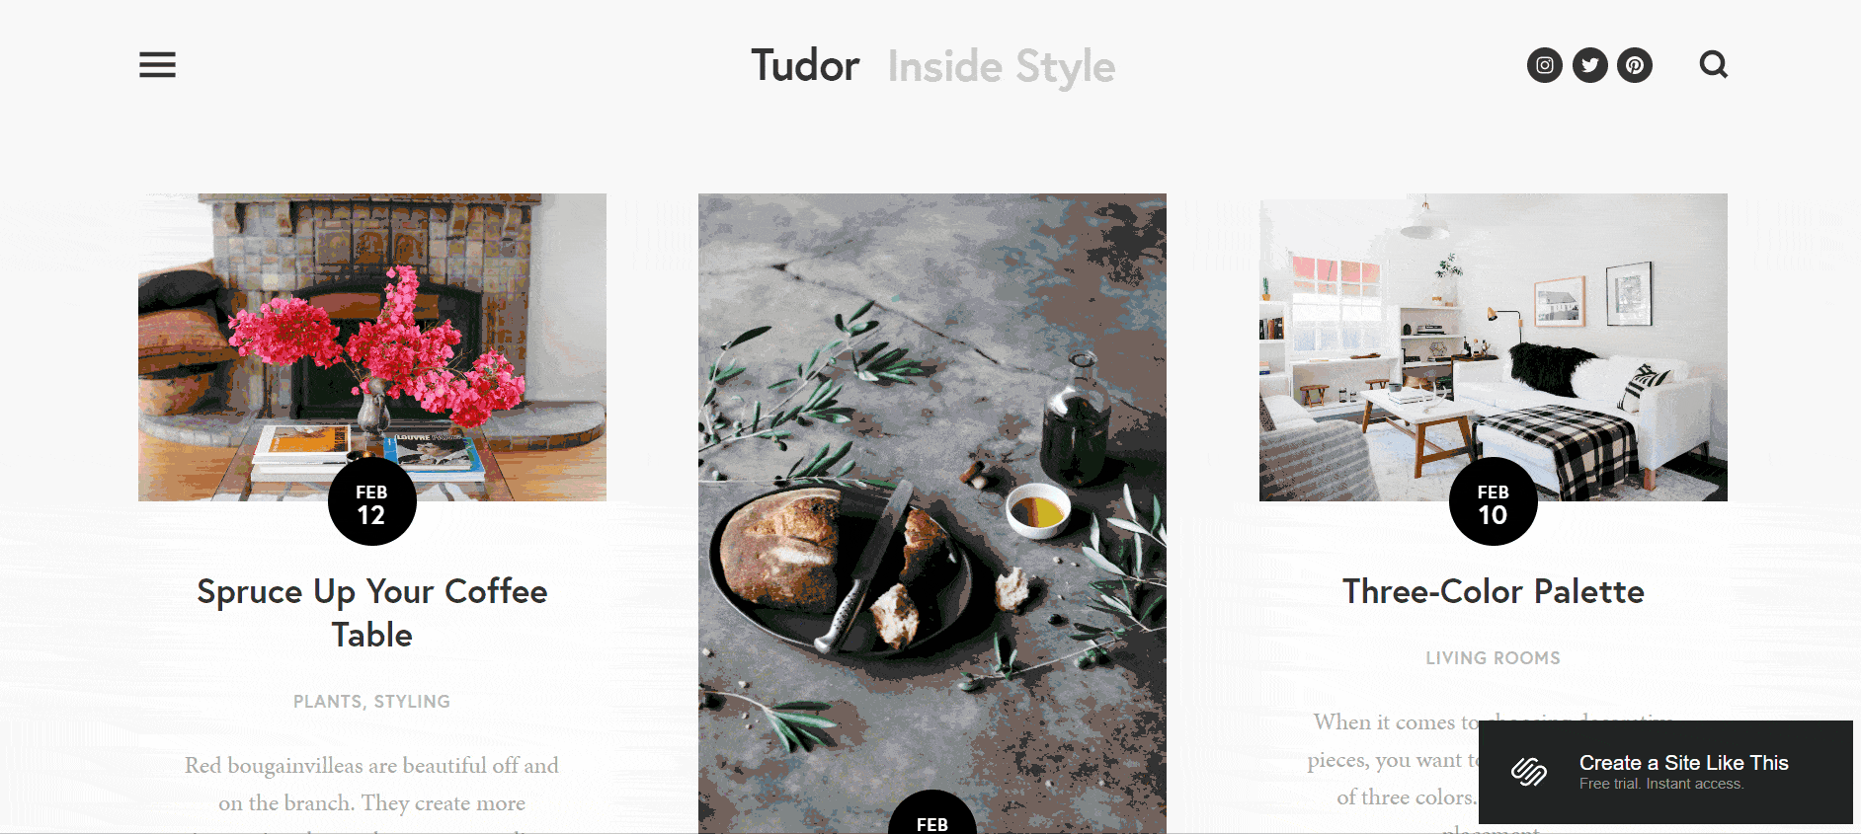
Task: Open the Living Rooms category
Action: [1493, 658]
